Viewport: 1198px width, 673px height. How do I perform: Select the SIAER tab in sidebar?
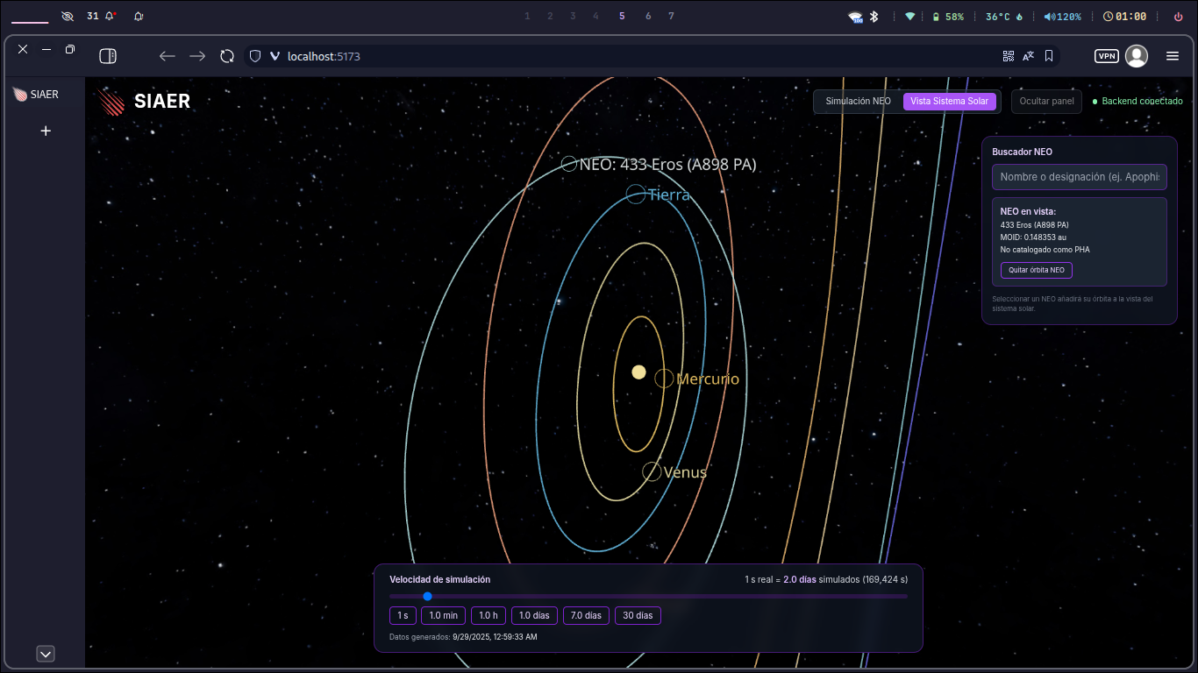pos(37,95)
